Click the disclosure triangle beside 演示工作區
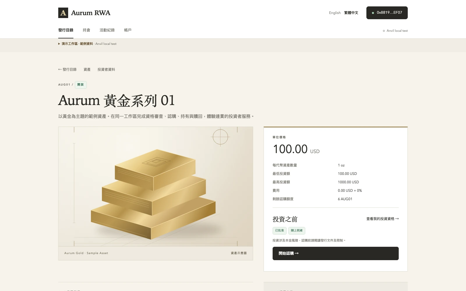This screenshot has height=291, width=466. tap(59, 44)
